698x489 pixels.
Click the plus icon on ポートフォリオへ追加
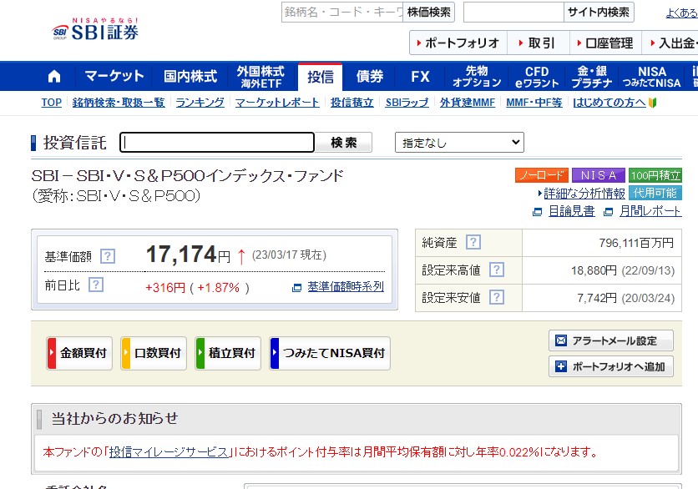point(561,366)
